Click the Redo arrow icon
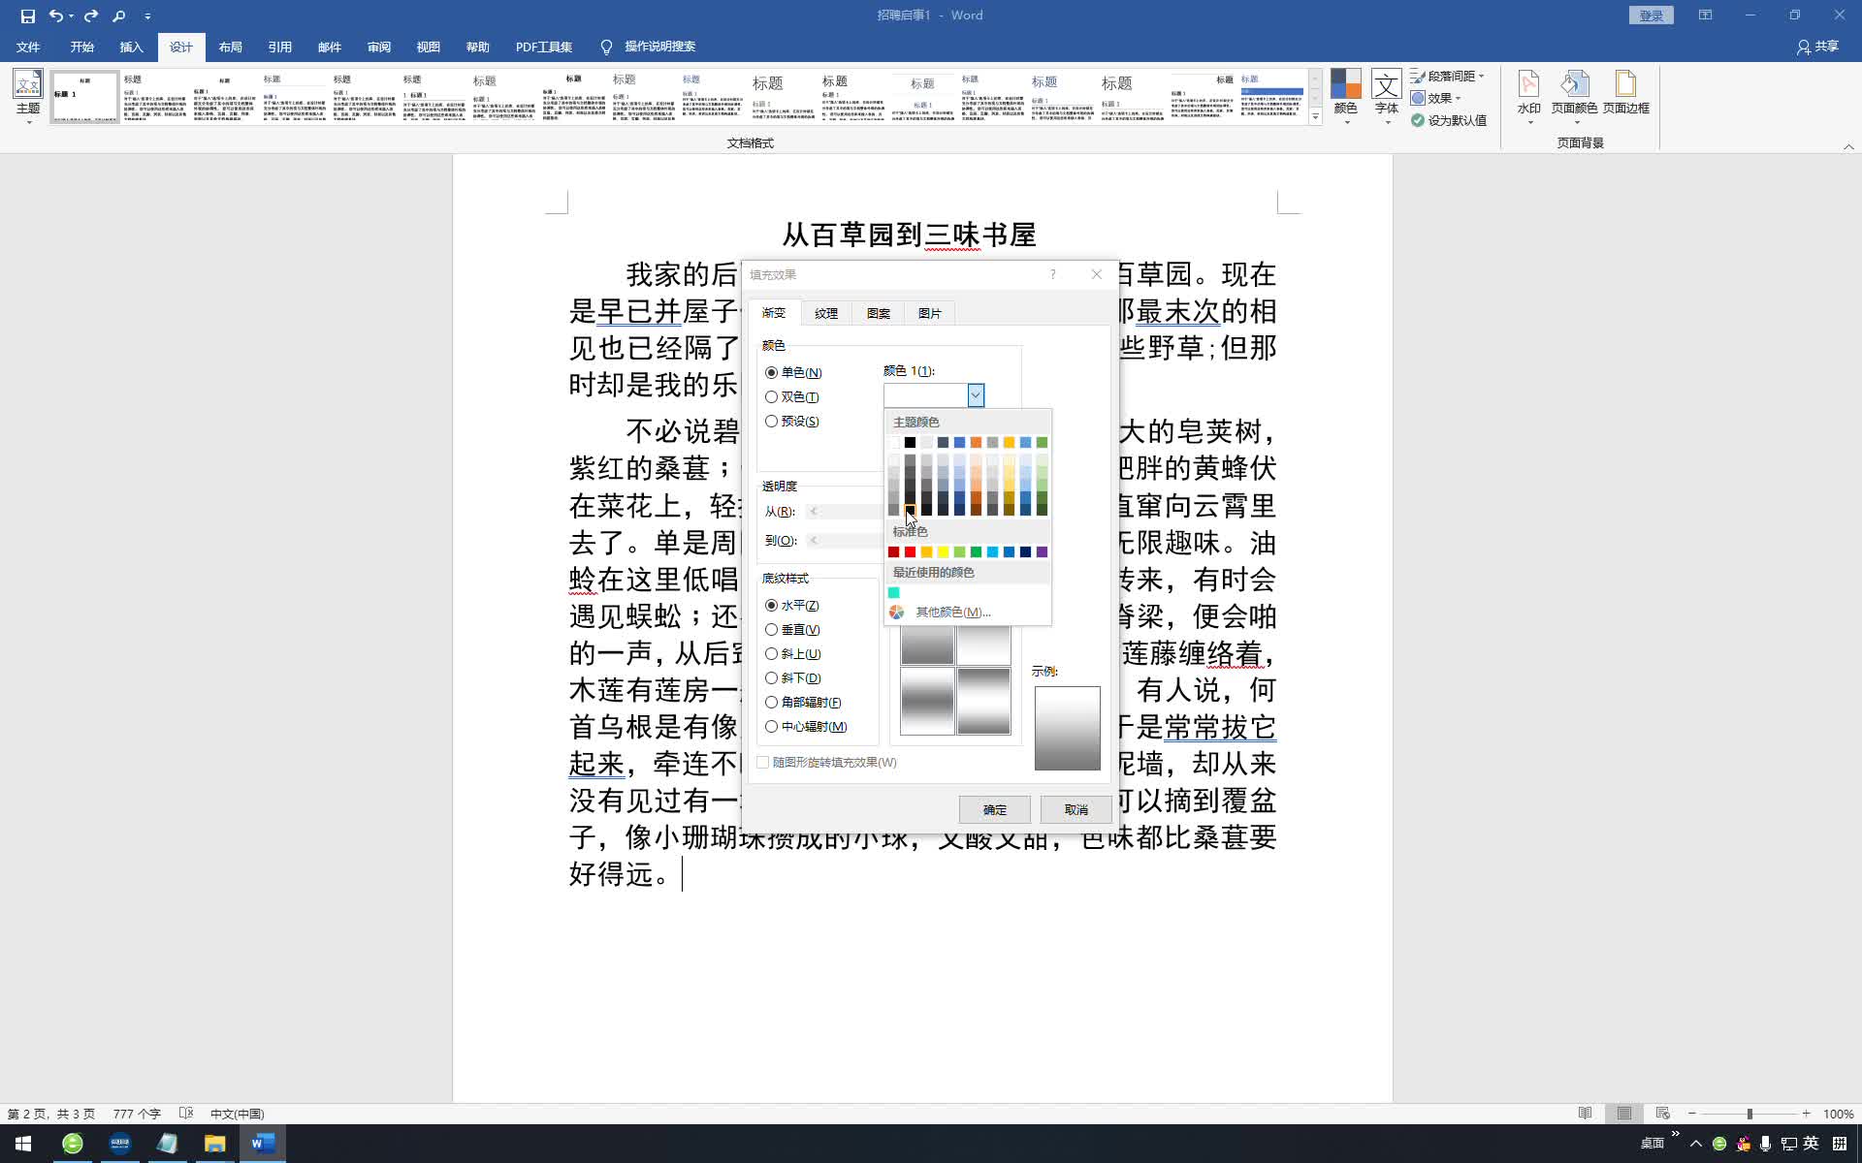The image size is (1862, 1163). [91, 16]
